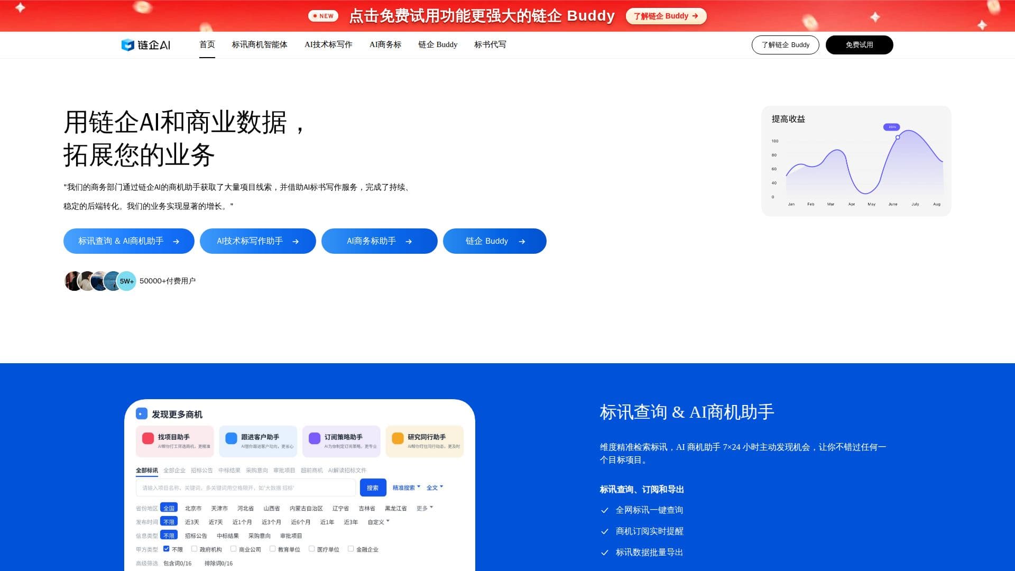Check the 政府机构 checkbox

tap(194, 549)
